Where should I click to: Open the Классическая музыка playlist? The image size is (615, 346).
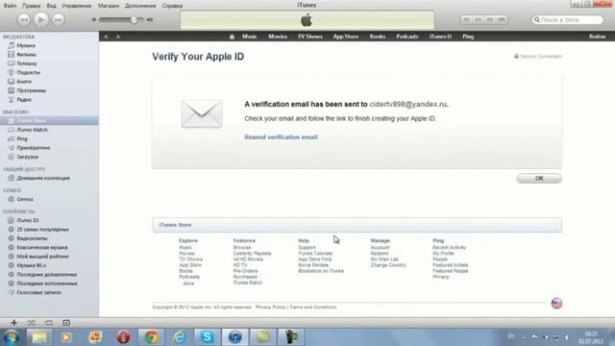pos(42,248)
